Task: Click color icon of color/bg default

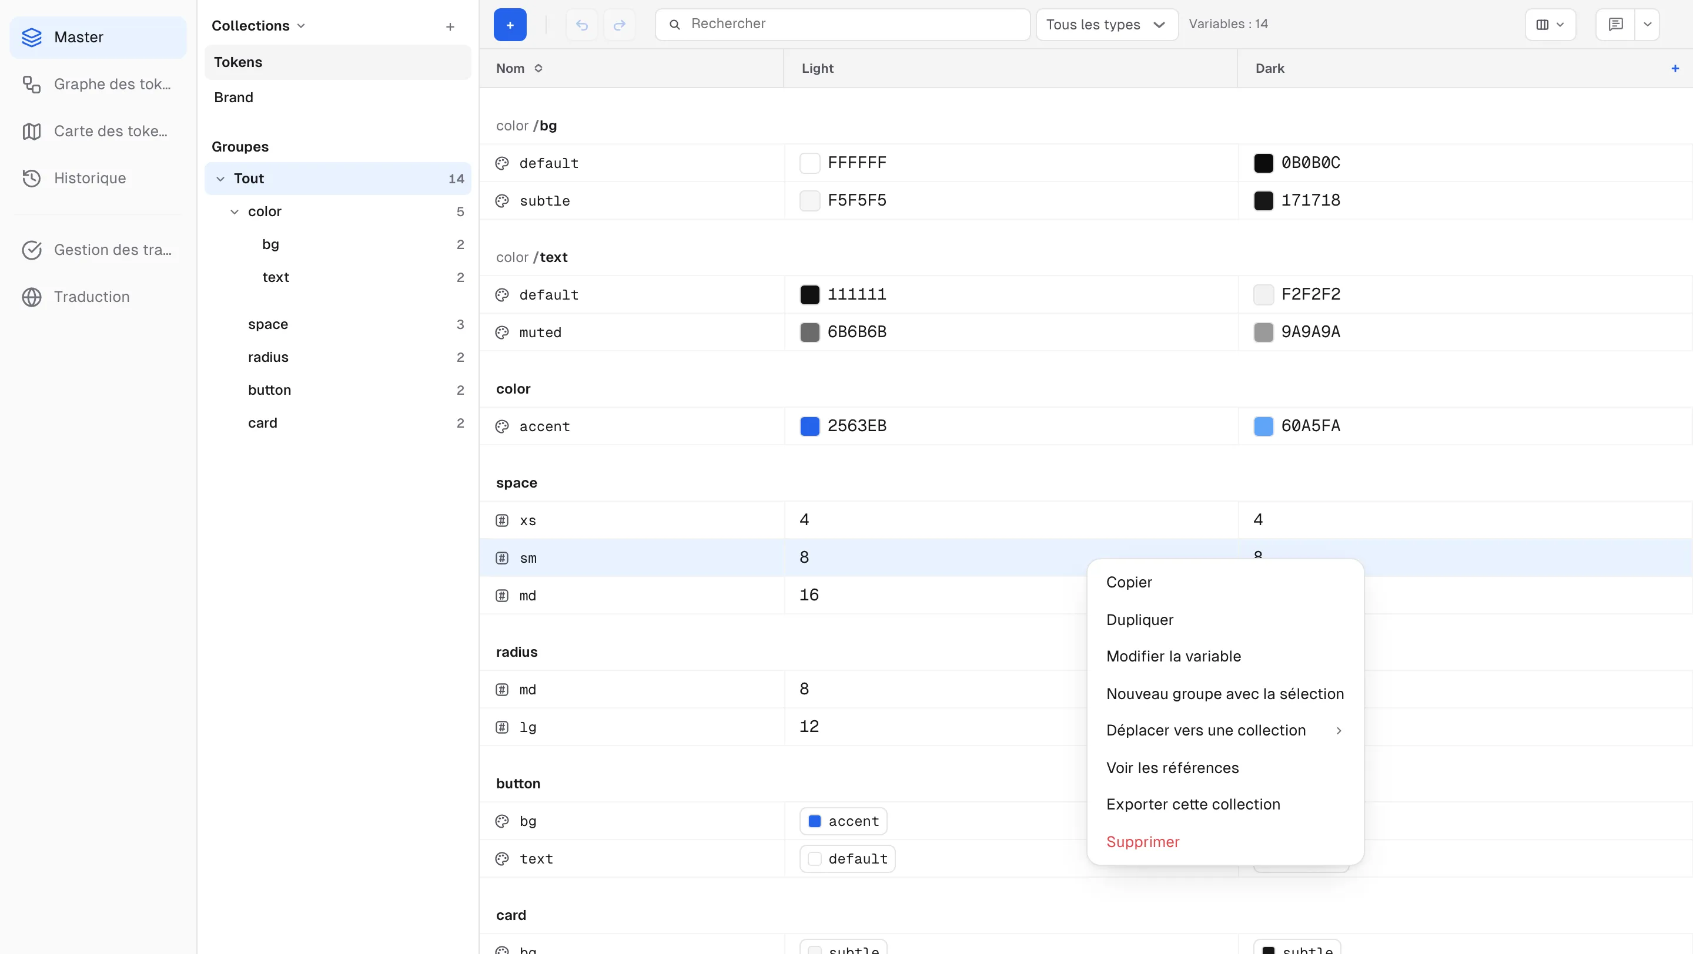Action: 502,163
